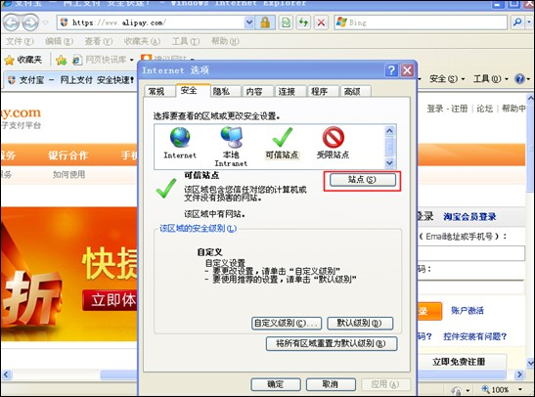Viewport: 535px width, 397px height.
Task: Click the browser Back arrow button
Action: (x=12, y=22)
